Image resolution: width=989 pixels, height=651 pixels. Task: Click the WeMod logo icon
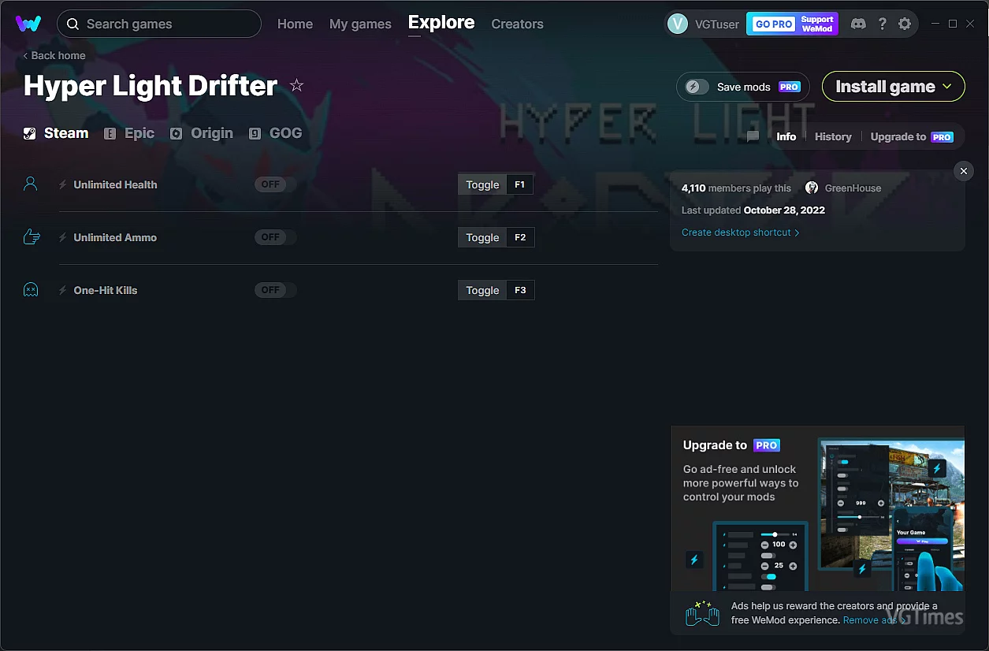[x=28, y=24]
